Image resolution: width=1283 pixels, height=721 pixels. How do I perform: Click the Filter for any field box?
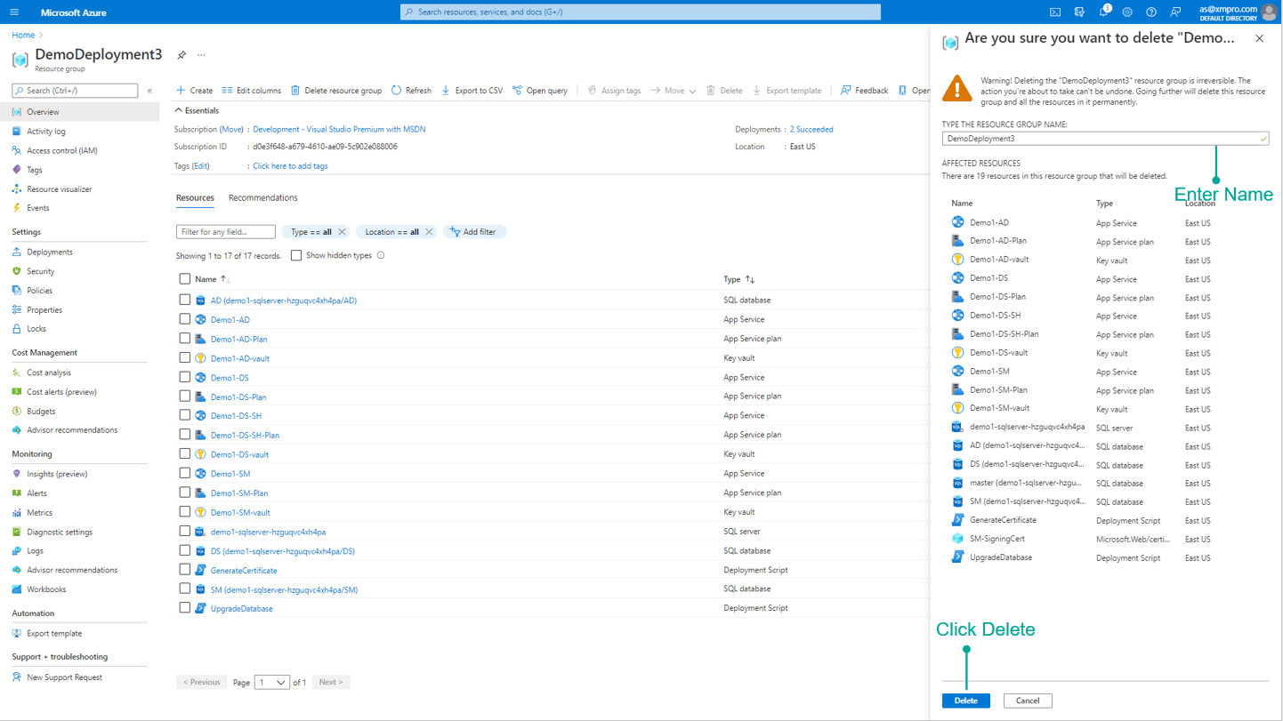(x=226, y=232)
